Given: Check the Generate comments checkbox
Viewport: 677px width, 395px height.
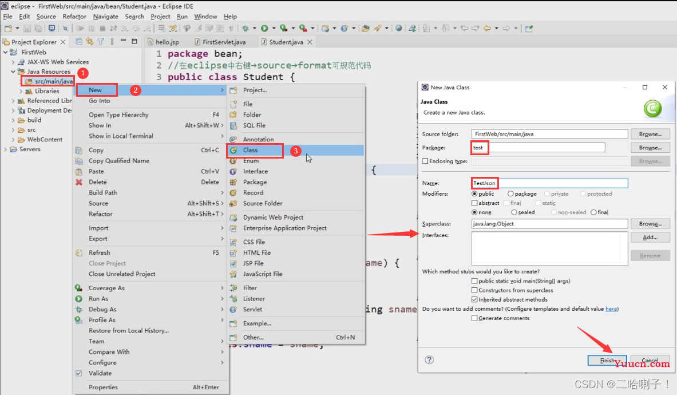Looking at the screenshot, I should tap(474, 318).
